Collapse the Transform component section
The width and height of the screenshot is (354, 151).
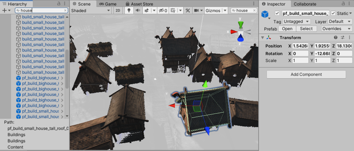pos(262,38)
